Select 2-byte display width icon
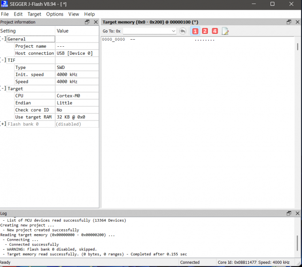 pos(205,31)
